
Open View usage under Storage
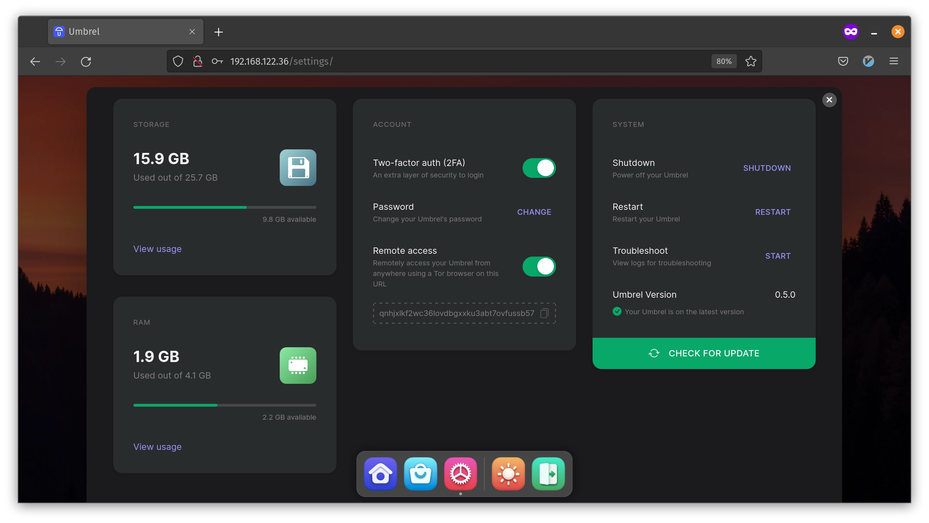coord(157,249)
